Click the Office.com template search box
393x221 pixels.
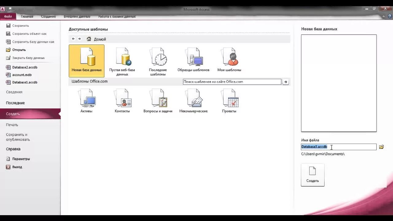point(232,82)
